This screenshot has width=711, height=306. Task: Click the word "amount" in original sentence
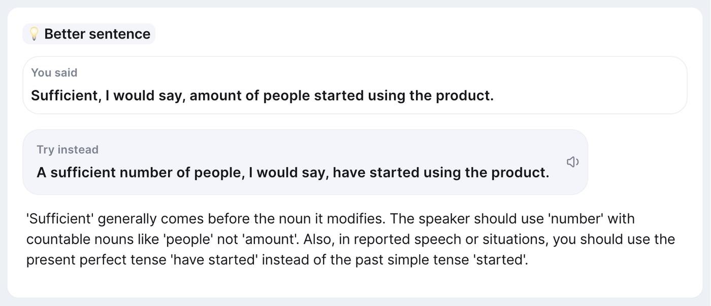click(x=215, y=95)
